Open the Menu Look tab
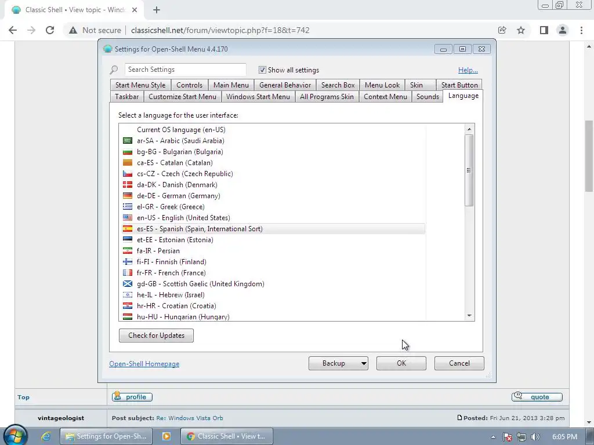 point(382,85)
